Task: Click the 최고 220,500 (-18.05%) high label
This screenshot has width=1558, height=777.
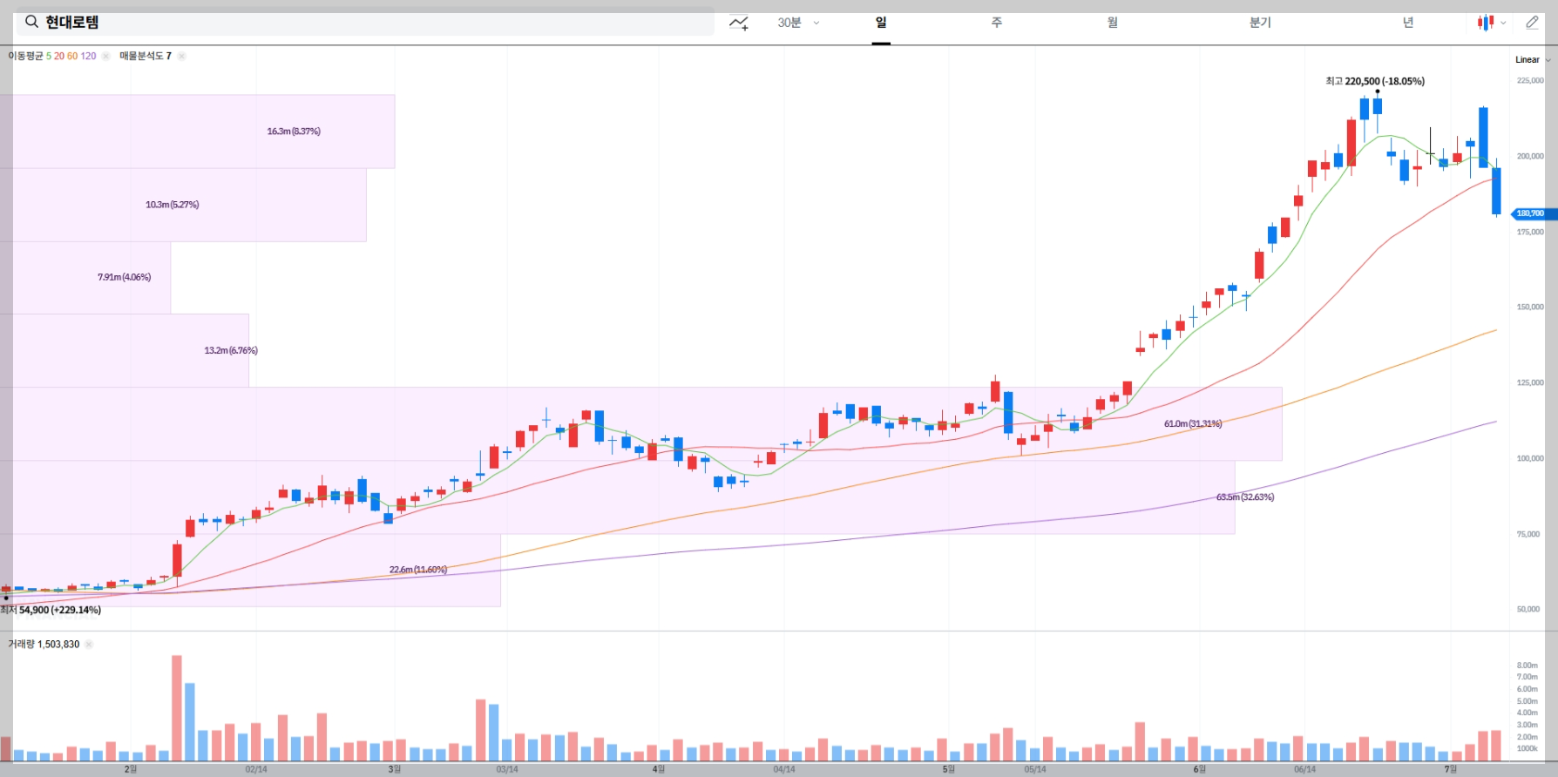Action: (x=1375, y=81)
